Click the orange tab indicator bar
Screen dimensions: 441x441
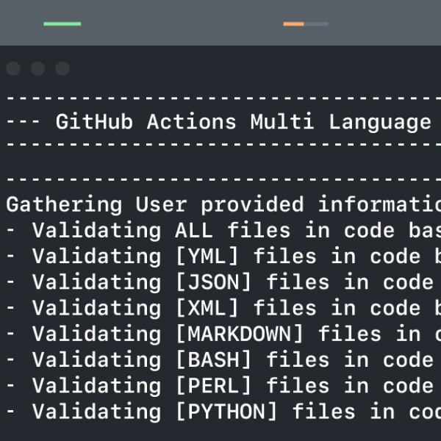pyautogui.click(x=293, y=24)
